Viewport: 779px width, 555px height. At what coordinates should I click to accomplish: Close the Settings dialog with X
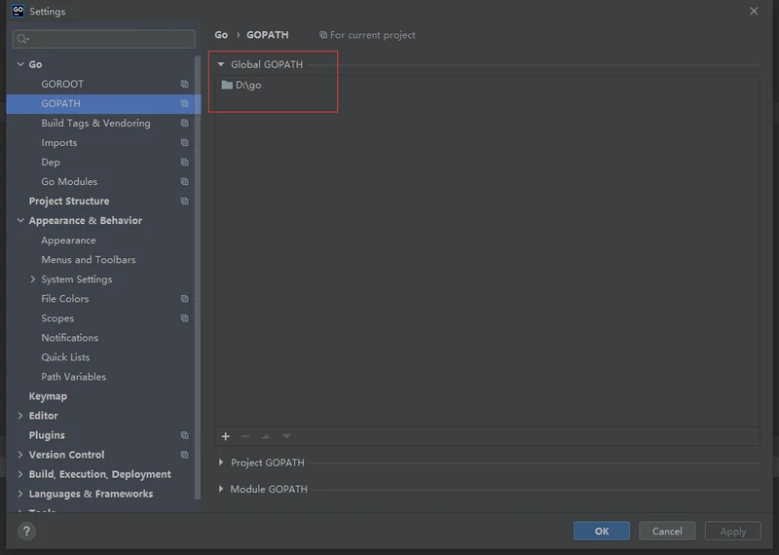pos(754,11)
